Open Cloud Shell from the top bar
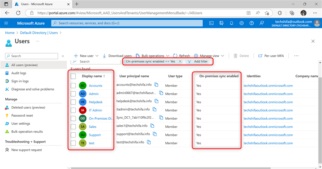Image resolution: width=322 pixels, height=169 pixels. (211, 23)
